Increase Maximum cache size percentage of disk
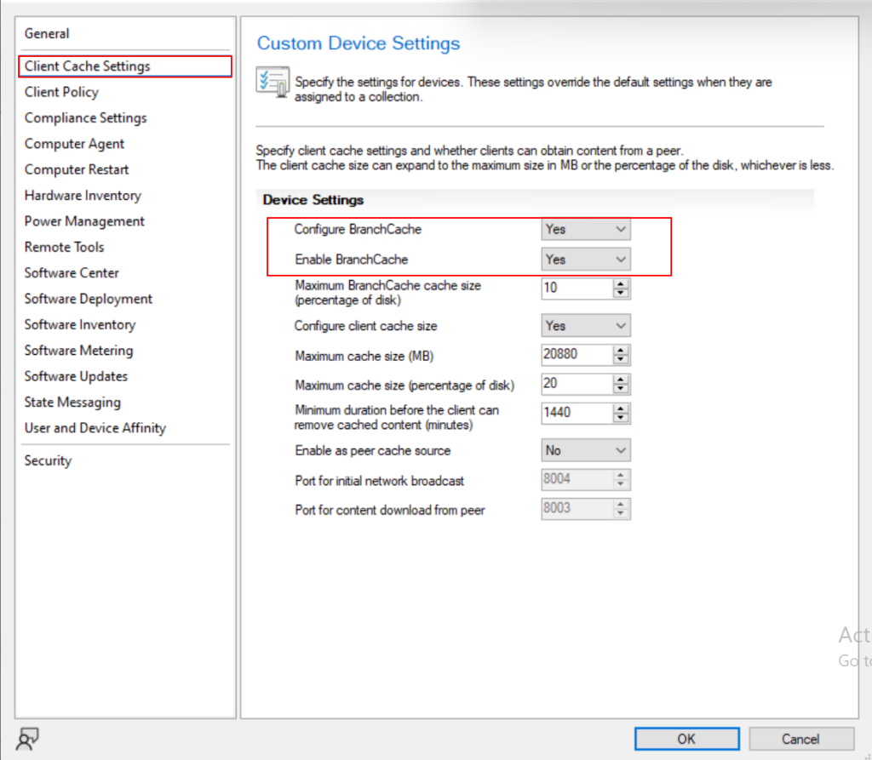The width and height of the screenshot is (872, 760). (622, 380)
